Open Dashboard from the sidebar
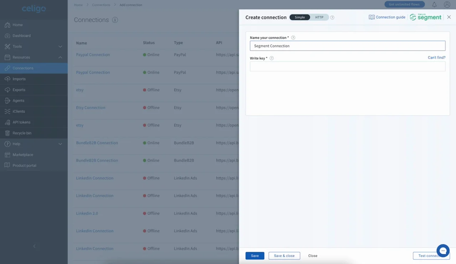This screenshot has width=456, height=264. point(21,36)
